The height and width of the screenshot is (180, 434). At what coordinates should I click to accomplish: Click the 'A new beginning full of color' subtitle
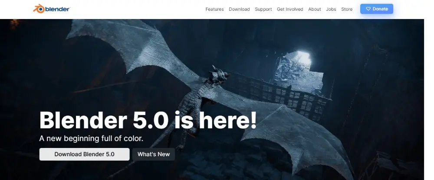(91, 138)
